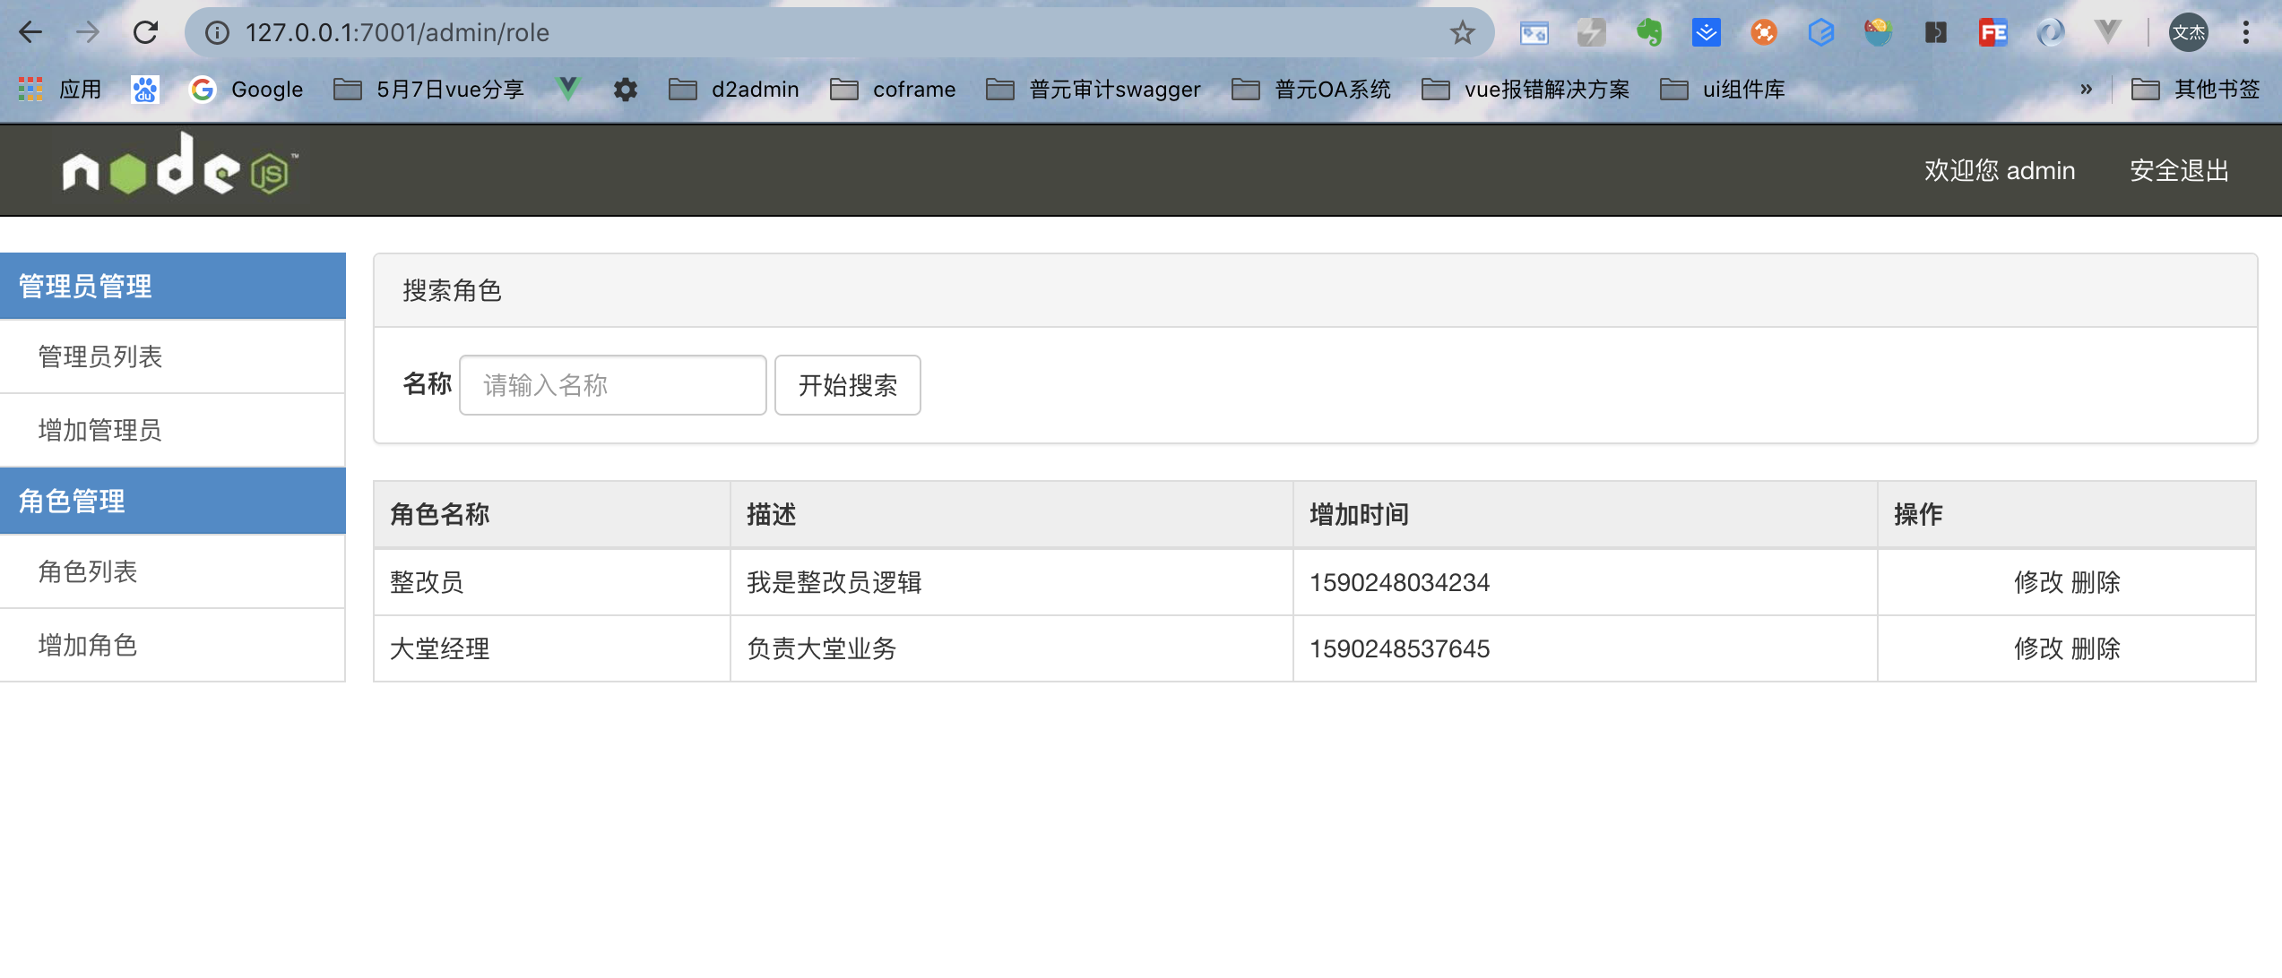
Task: Click the Node.js logo in the header
Action: click(x=177, y=168)
